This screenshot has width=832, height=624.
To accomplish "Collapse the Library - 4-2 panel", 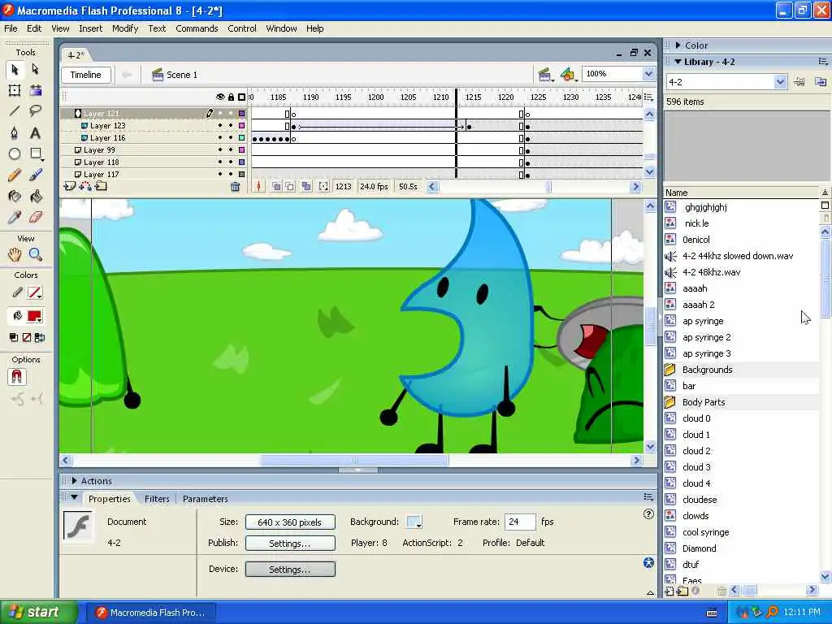I will tap(678, 62).
